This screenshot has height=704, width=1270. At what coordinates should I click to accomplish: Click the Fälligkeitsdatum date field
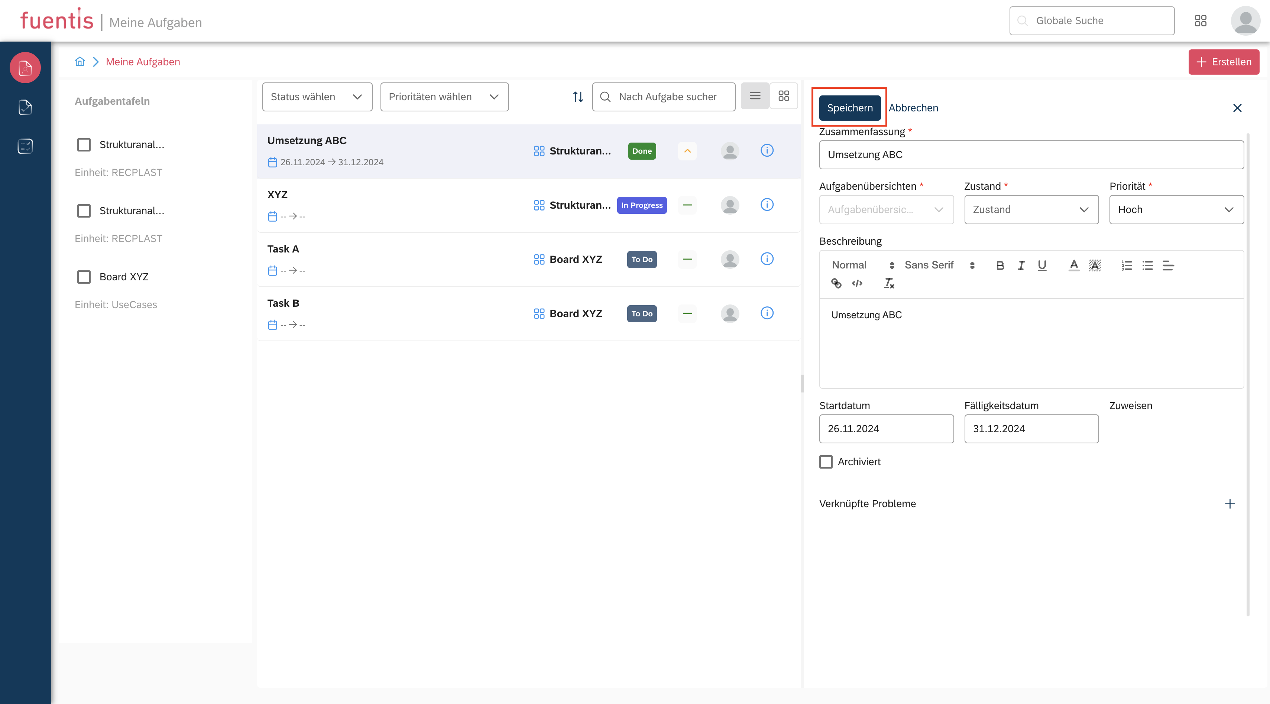1031,428
